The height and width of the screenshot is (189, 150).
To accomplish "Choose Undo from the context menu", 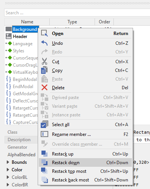I will 85,43.
